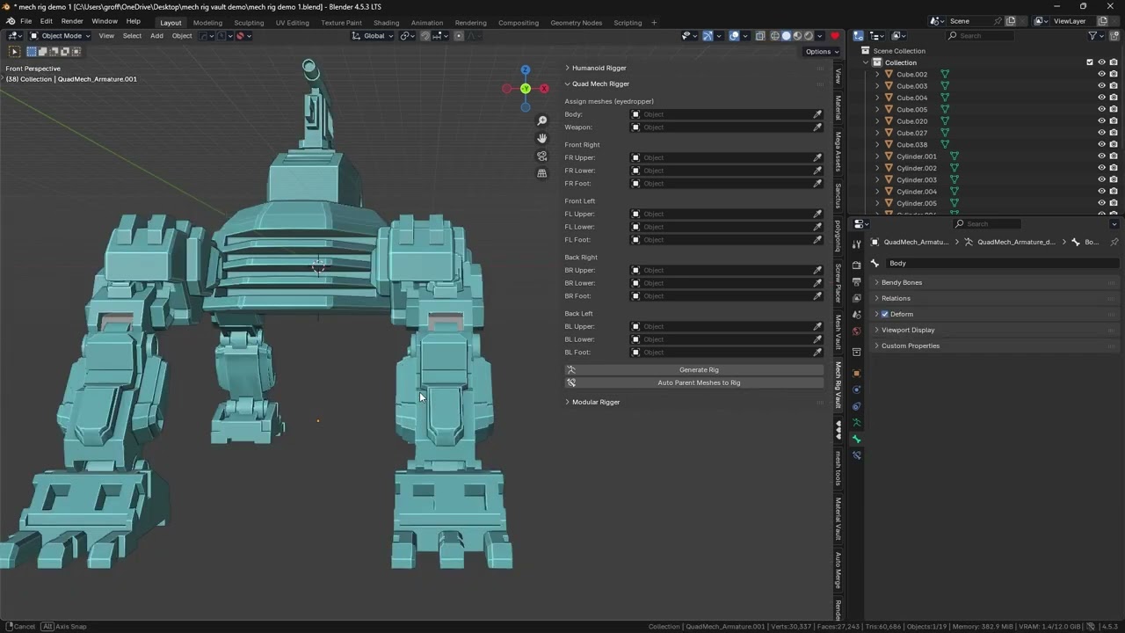Click the outliner filter funnel icon
Image resolution: width=1125 pixels, height=633 pixels.
tap(1093, 36)
